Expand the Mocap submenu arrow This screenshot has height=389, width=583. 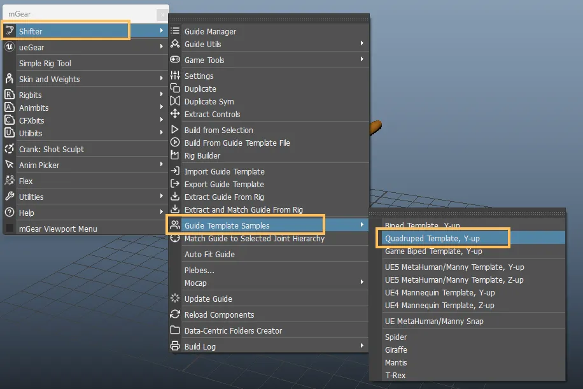point(362,283)
